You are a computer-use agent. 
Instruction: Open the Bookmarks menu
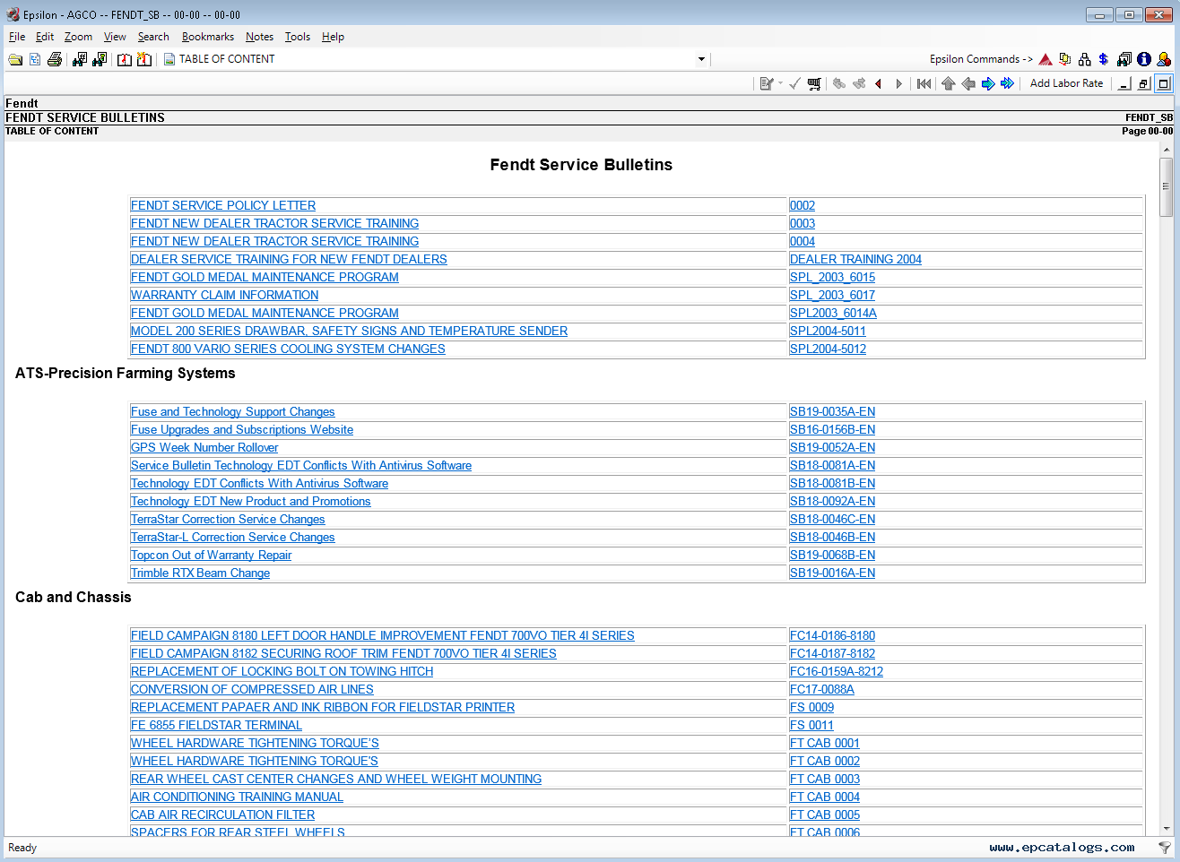click(207, 37)
